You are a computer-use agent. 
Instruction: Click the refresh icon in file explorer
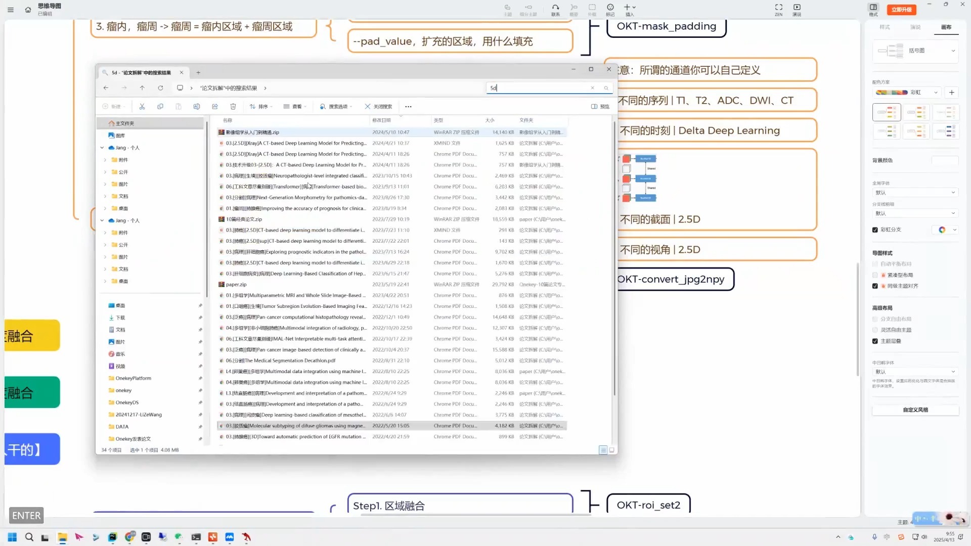tap(160, 88)
